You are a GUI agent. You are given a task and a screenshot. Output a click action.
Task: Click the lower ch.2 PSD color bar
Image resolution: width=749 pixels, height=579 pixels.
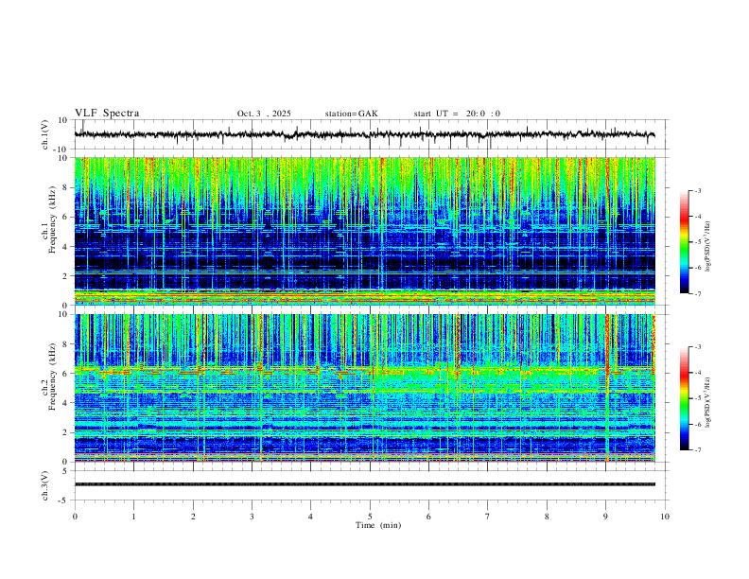tap(684, 398)
